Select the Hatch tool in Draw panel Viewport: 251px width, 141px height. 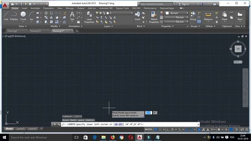click(x=38, y=22)
